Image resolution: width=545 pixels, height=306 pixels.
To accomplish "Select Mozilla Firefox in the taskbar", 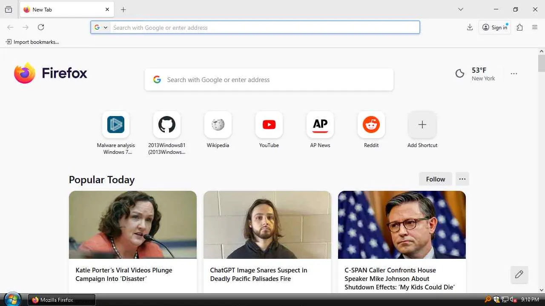I will [62, 300].
